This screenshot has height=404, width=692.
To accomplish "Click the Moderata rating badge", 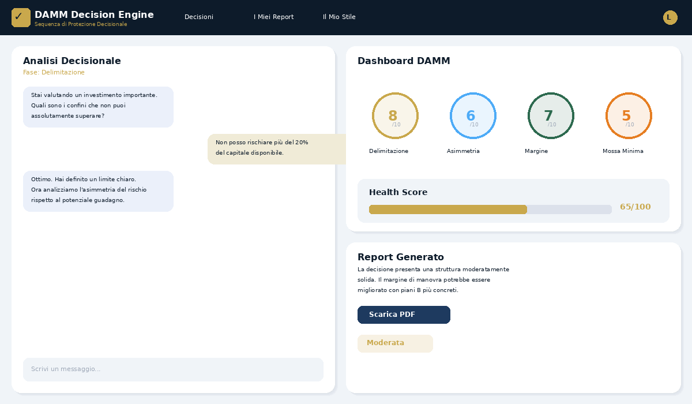I will [395, 343].
